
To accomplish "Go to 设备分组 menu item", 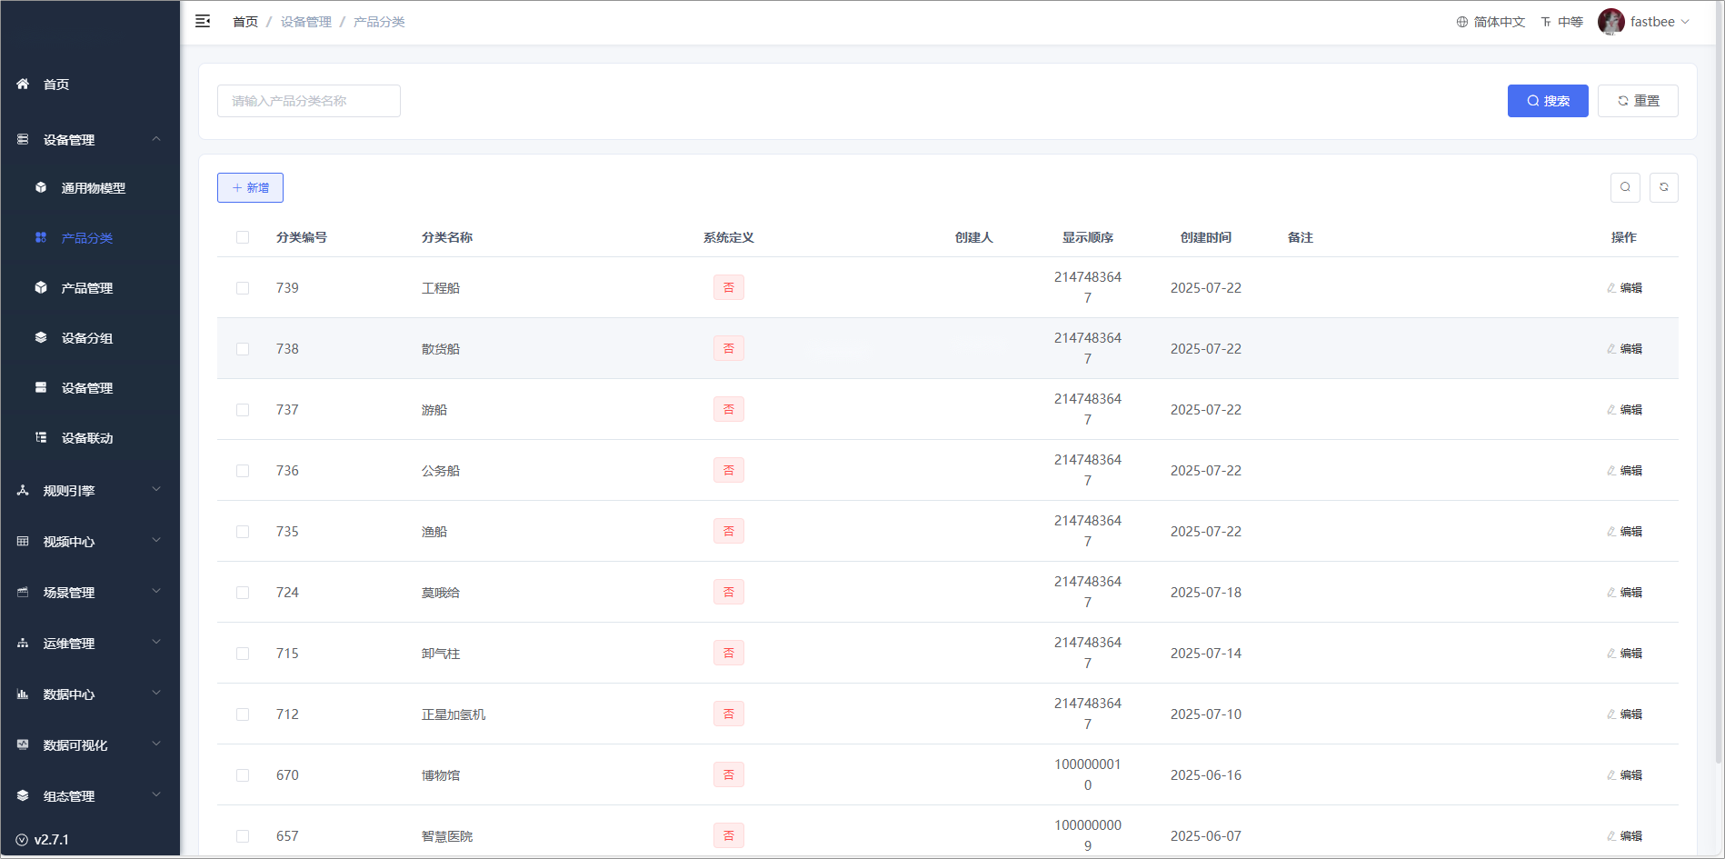I will [x=87, y=338].
